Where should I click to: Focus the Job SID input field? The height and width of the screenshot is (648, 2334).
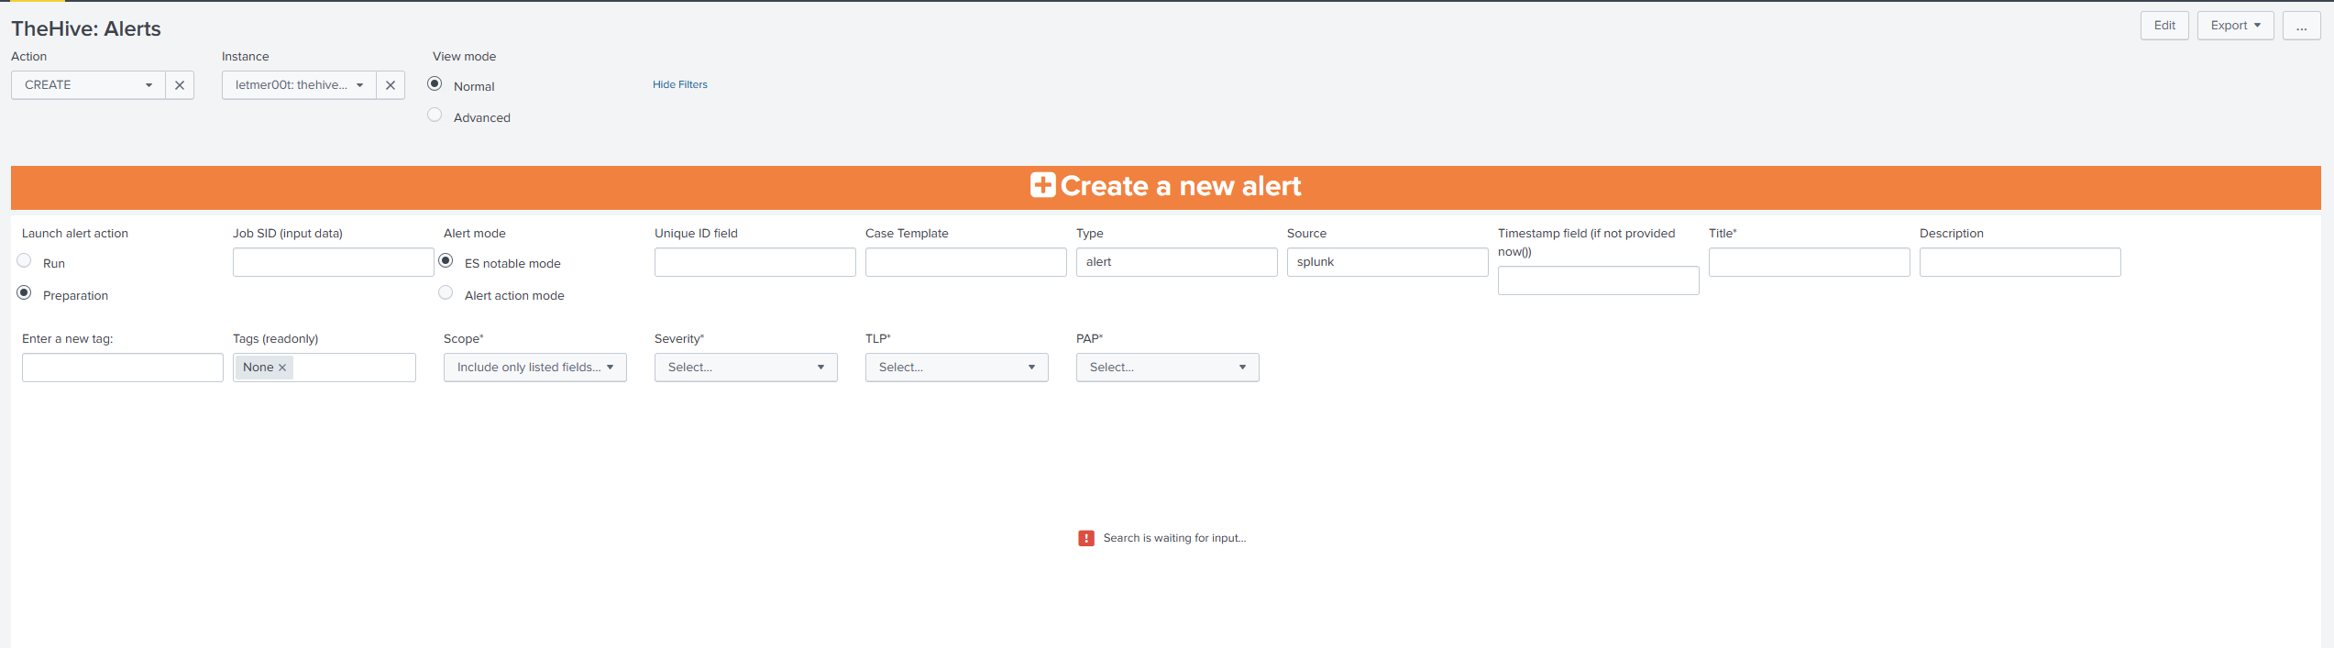click(334, 262)
